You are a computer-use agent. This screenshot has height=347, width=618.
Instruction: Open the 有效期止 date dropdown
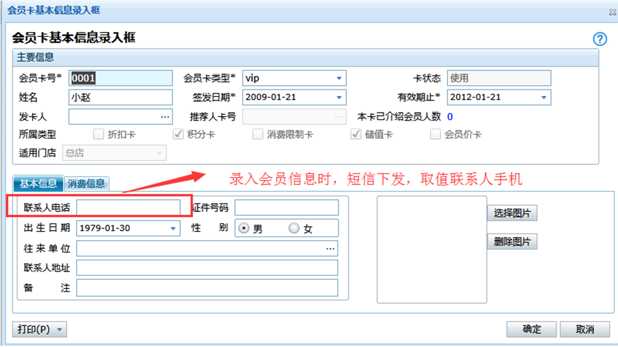tap(544, 97)
